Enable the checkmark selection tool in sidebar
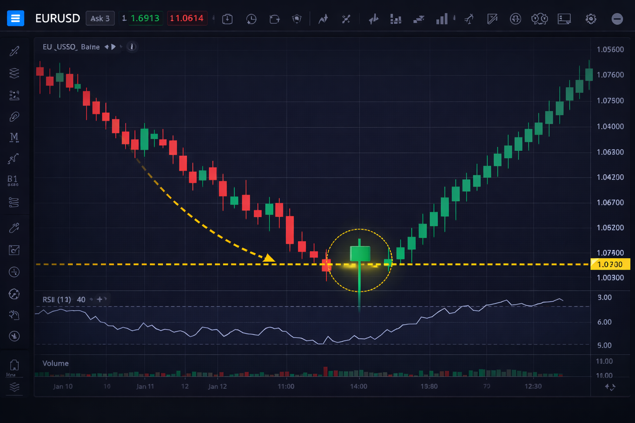 14,250
